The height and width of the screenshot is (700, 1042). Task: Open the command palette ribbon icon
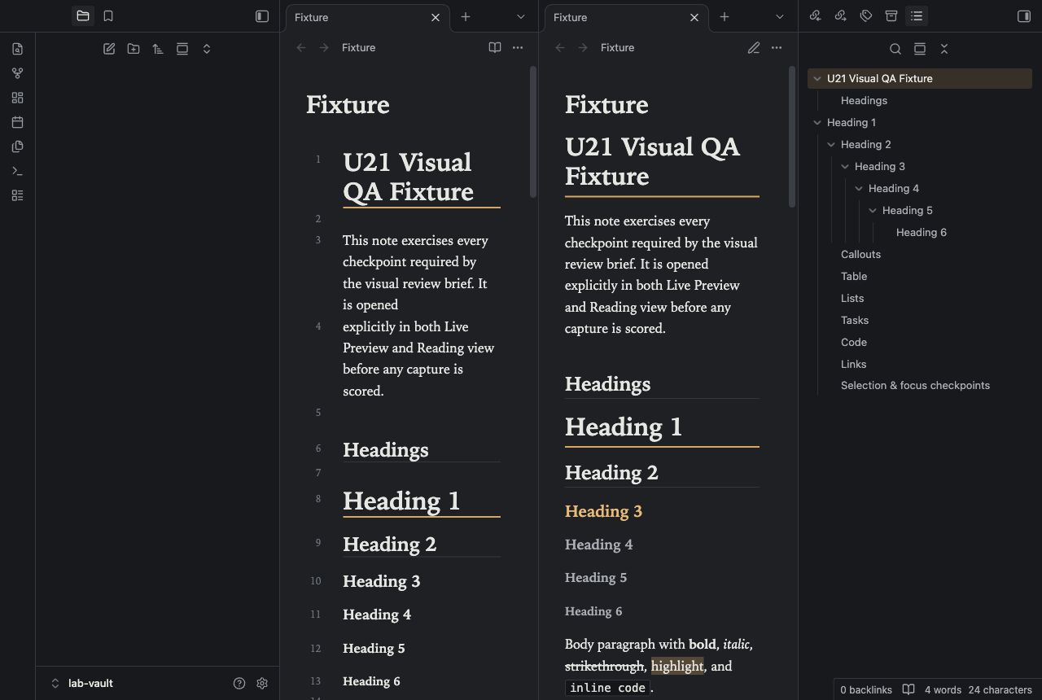point(17,171)
